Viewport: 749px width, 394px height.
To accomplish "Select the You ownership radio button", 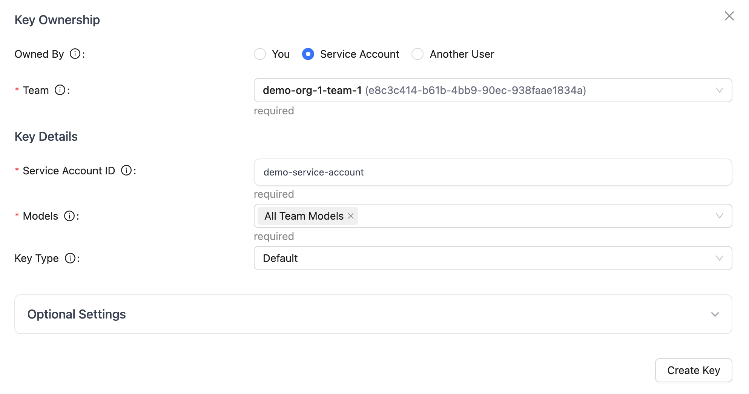I will pos(259,54).
